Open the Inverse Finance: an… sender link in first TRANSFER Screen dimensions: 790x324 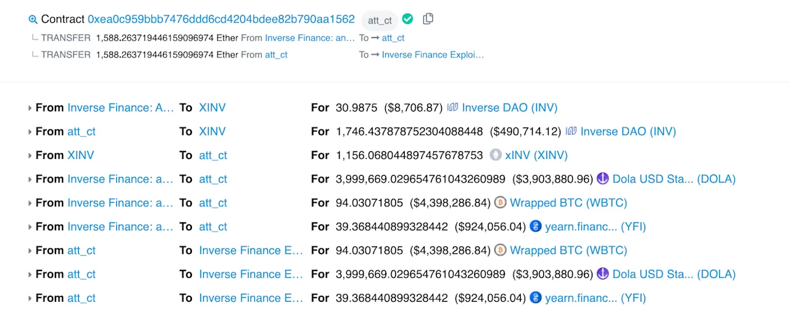(310, 38)
